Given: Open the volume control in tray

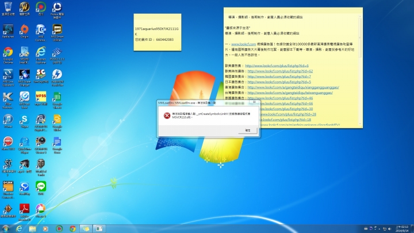Looking at the screenshot, I should pyautogui.click(x=390, y=229).
